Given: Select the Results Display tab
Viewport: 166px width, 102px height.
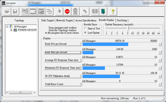Looking at the screenshot, I should pyautogui.click(x=106, y=20).
